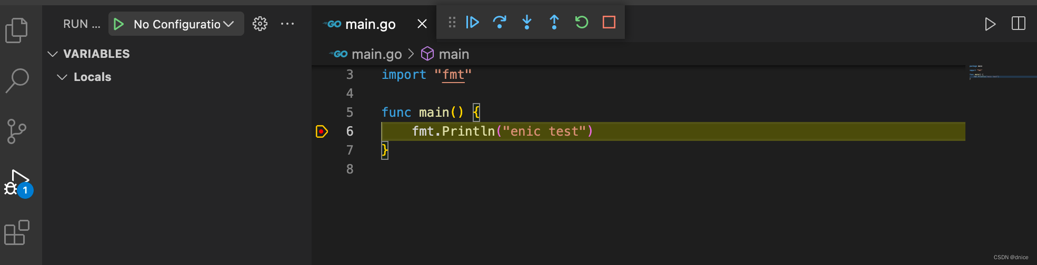Step into the function call

pyautogui.click(x=527, y=22)
